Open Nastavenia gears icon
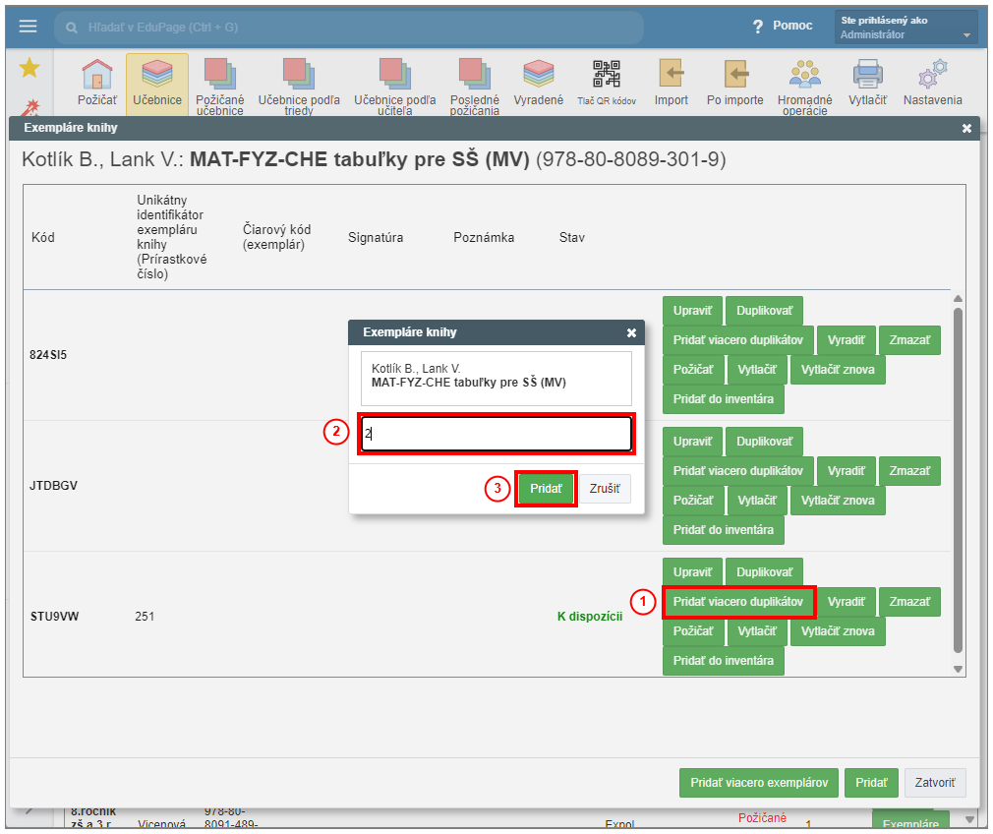Screen dimensions: 993x834 932,75
